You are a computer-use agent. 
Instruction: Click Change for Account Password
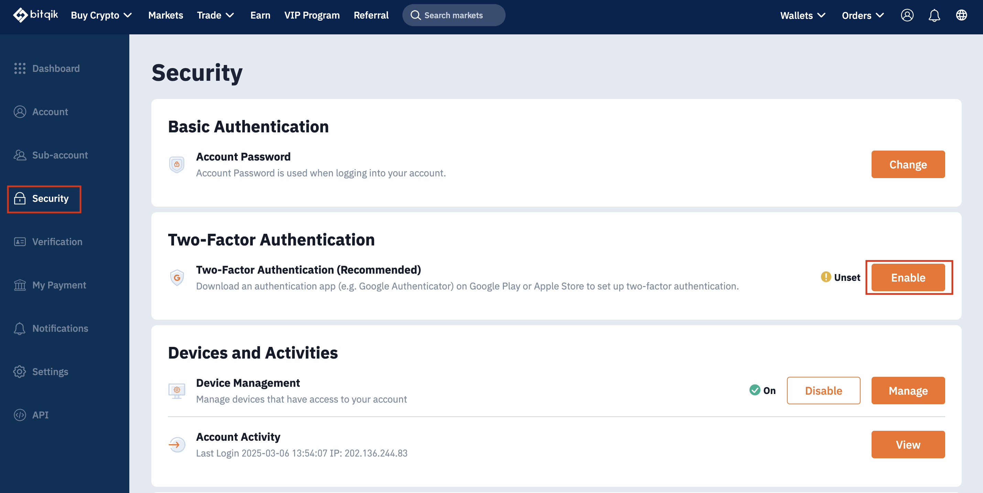(x=908, y=164)
